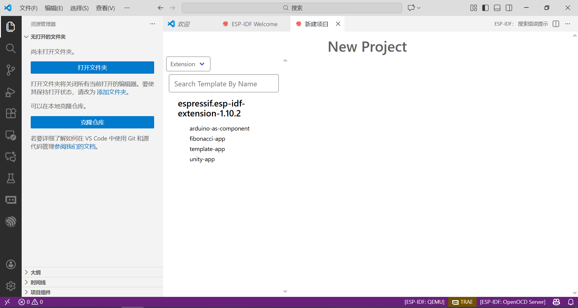Click editor scrollbar down arrow
The width and height of the screenshot is (578, 308).
click(575, 293)
